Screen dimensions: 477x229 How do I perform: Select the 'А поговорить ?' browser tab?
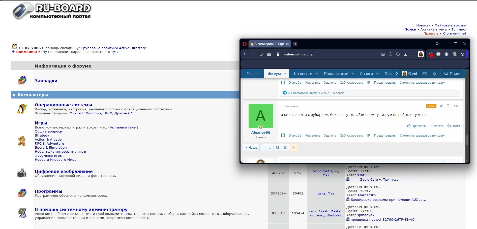click(x=270, y=44)
